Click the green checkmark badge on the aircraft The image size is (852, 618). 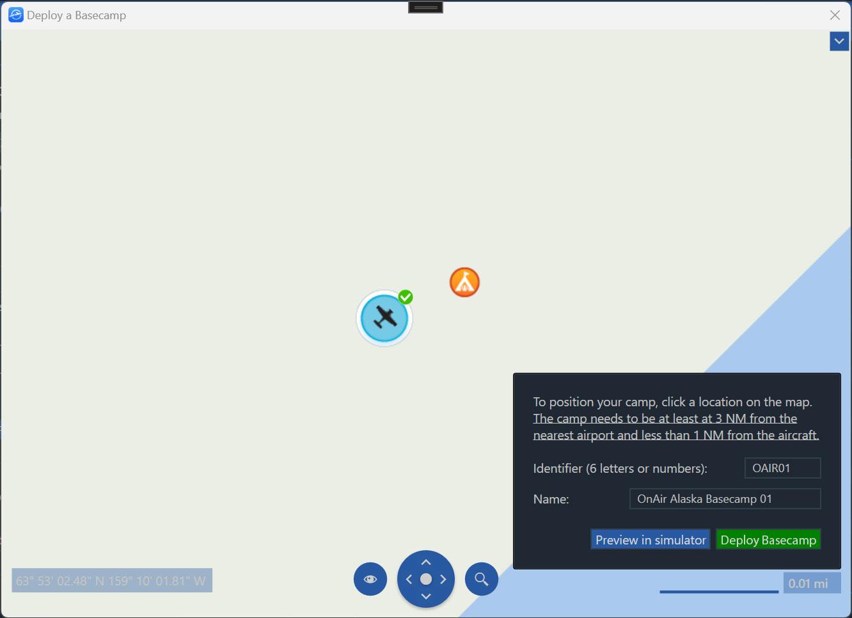point(406,297)
